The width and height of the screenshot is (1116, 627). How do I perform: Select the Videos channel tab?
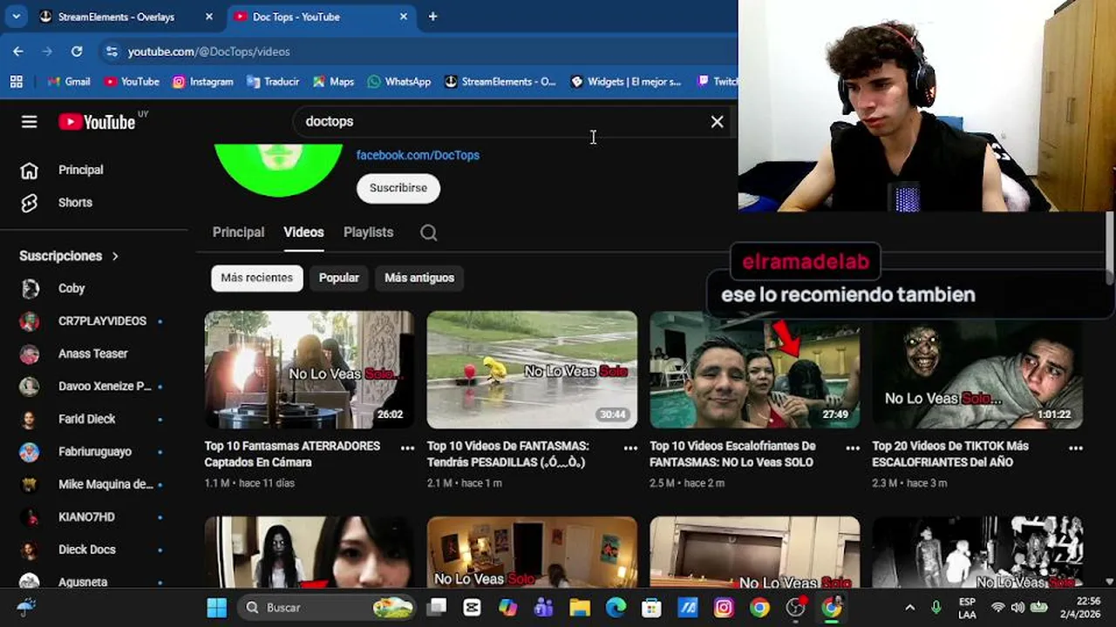303,233
